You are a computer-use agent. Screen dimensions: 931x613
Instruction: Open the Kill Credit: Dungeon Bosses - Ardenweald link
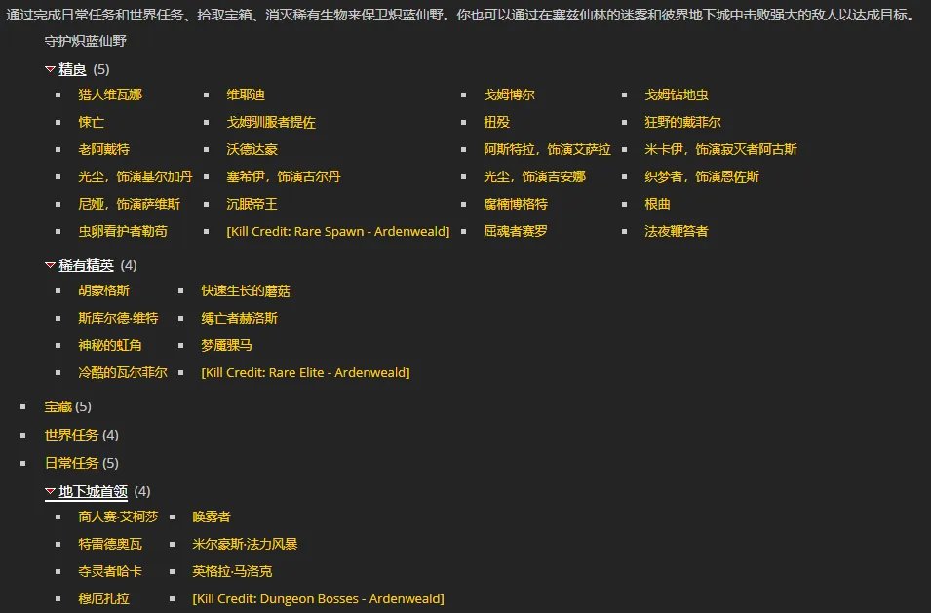(x=318, y=599)
